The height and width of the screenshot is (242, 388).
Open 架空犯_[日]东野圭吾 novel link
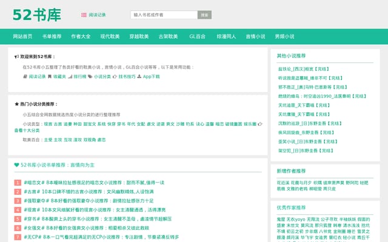coord(306,151)
